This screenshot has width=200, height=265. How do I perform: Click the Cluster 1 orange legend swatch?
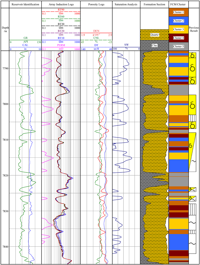tap(179, 12)
